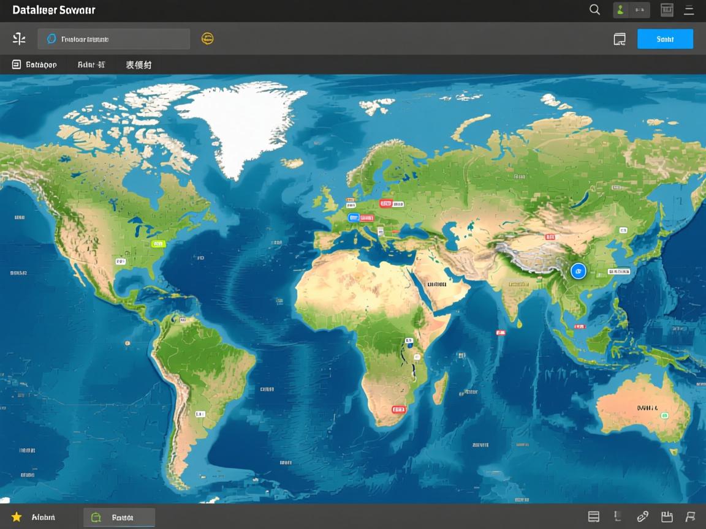706x529 pixels.
Task: Toggle the green user profile switch
Action: point(631,10)
